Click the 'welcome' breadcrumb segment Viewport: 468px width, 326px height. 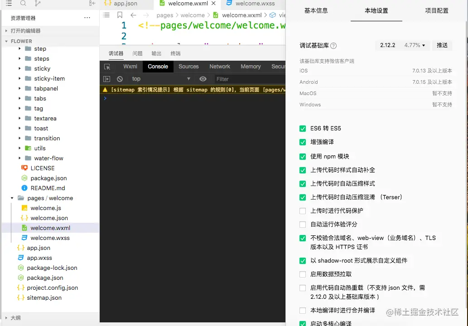point(193,15)
